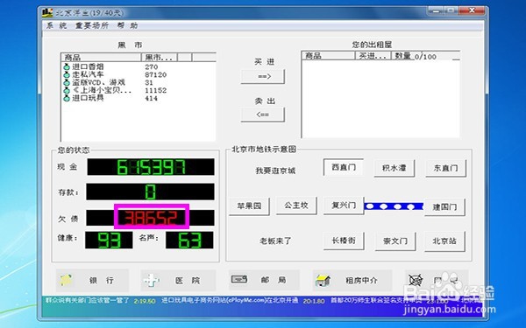Open the 邮局 post office button
This screenshot has height=328, width=526.
264,280
